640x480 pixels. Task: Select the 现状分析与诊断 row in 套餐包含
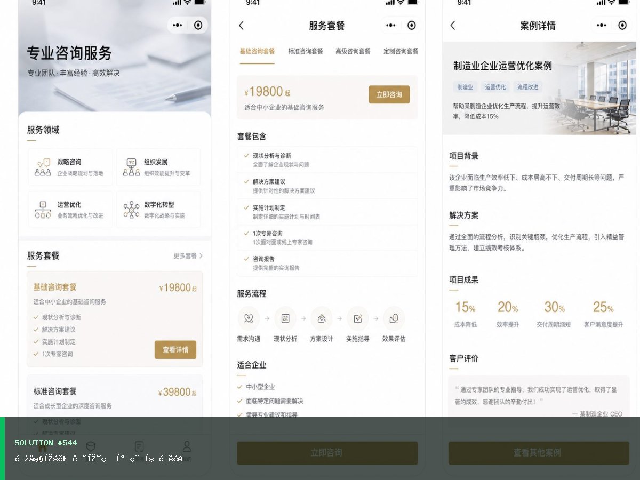[327, 160]
